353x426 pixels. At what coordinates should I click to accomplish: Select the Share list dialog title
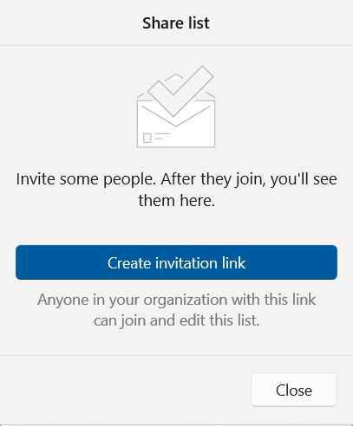click(176, 23)
